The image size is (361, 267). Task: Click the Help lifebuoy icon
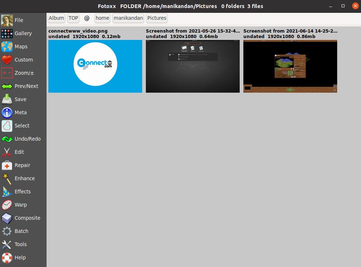(7, 257)
